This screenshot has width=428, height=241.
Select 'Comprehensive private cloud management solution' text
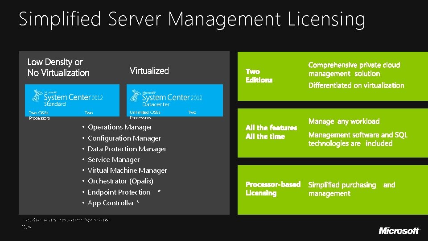pyautogui.click(x=354, y=69)
